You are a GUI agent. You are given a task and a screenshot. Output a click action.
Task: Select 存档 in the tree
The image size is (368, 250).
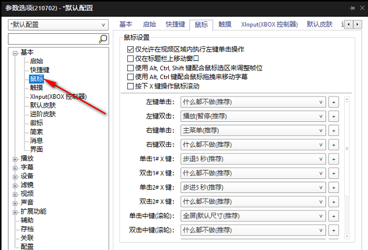pos(27,229)
